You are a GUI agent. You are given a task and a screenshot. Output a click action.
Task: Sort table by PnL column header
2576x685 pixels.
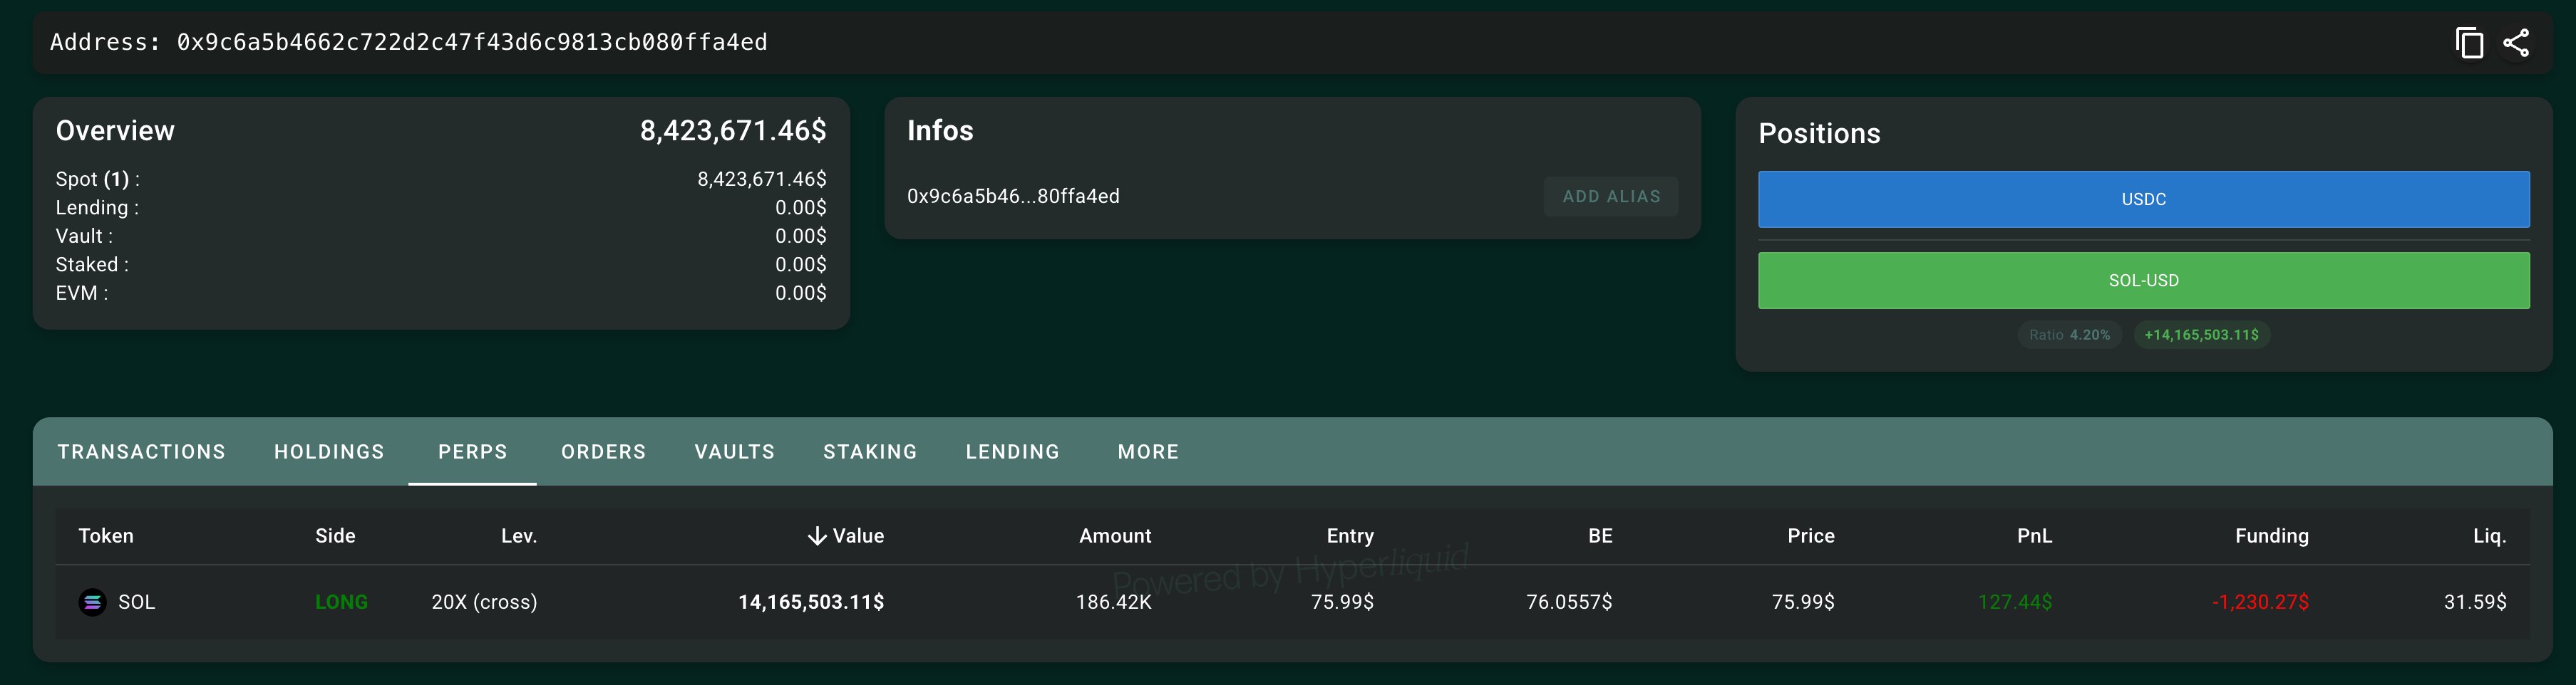[2034, 536]
